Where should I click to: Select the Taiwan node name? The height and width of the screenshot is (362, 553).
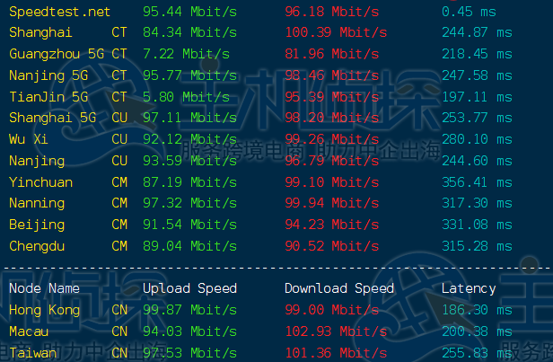[34, 353]
